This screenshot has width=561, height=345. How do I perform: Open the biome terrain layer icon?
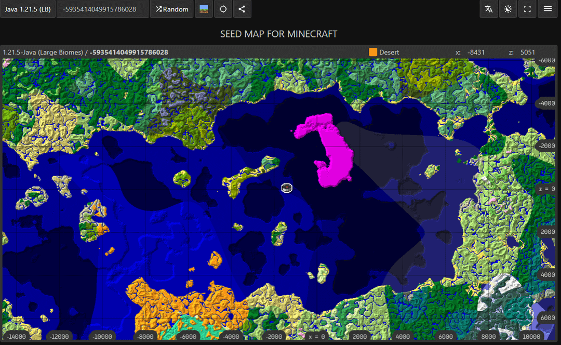pos(204,9)
